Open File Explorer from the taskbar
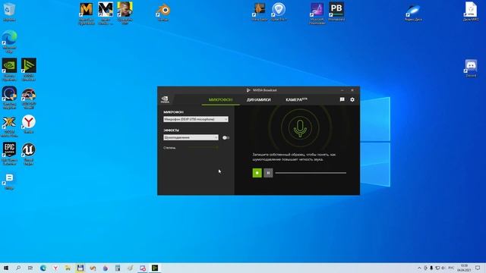 point(68,268)
